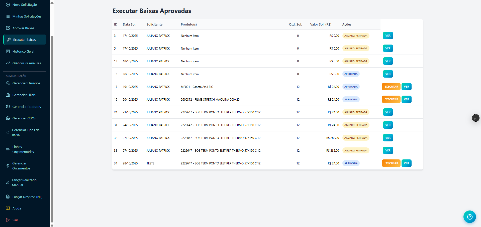Click the logout icon next to Sair
The height and width of the screenshot is (227, 481).
point(8,220)
